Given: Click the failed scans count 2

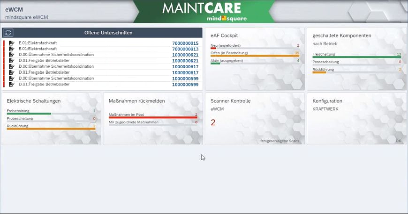Looking at the screenshot, I should tap(213, 122).
